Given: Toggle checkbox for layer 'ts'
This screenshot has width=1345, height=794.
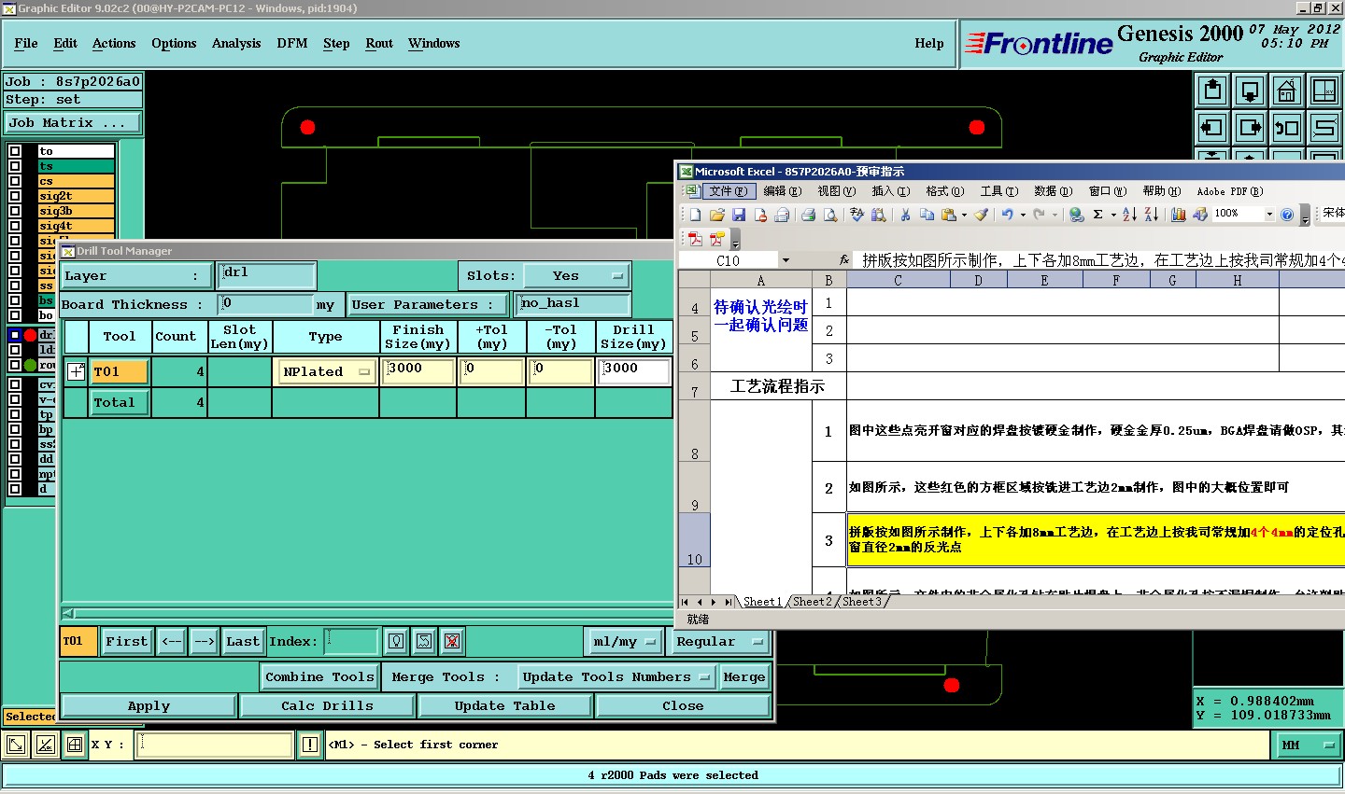Looking at the screenshot, I should click(x=16, y=166).
